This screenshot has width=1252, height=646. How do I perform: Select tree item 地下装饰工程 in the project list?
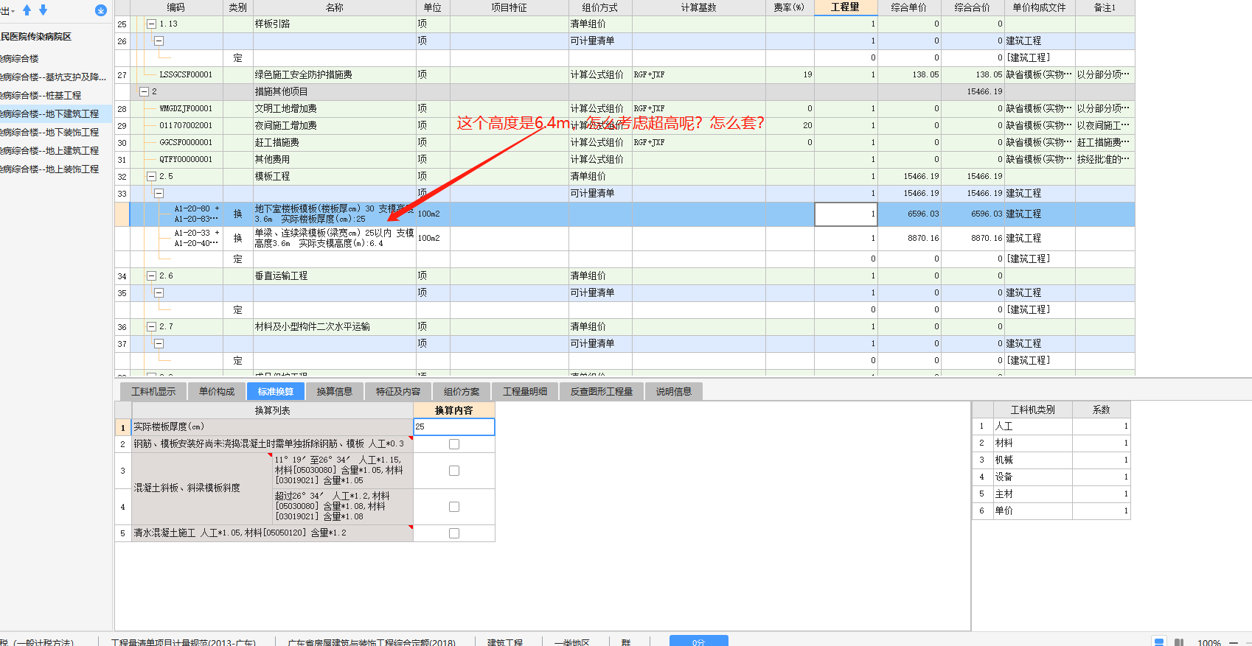(x=55, y=133)
